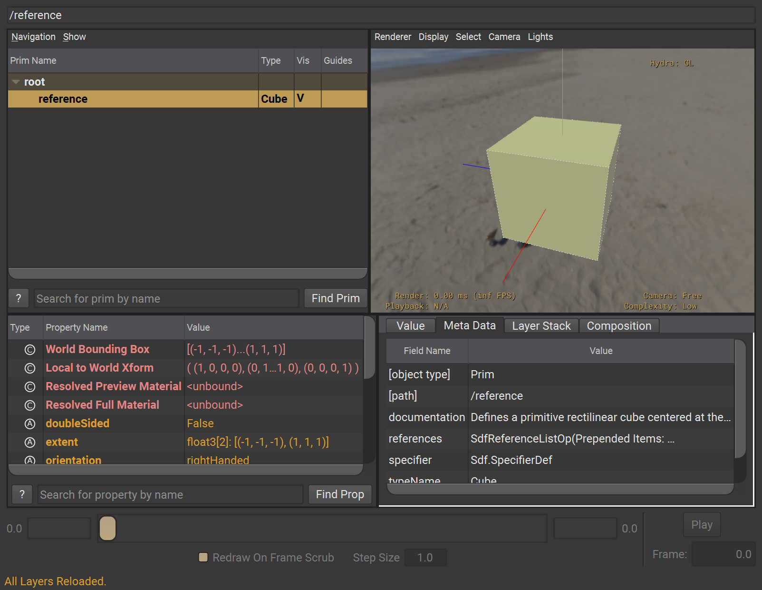
Task: Collapse the root prim tree item
Action: click(16, 82)
